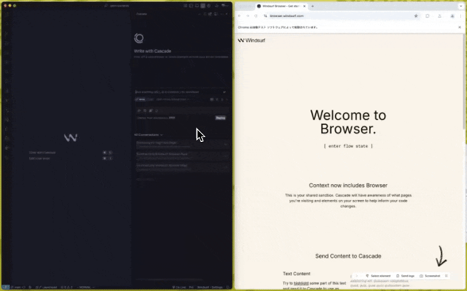Screen dimensions: 467x291
Task: Dismiss the Chrome automation notice bar
Action: pyautogui.click(x=460, y=27)
